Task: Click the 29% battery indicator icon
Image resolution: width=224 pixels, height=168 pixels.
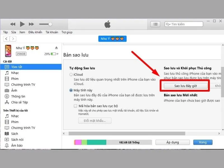Action: coord(54,54)
